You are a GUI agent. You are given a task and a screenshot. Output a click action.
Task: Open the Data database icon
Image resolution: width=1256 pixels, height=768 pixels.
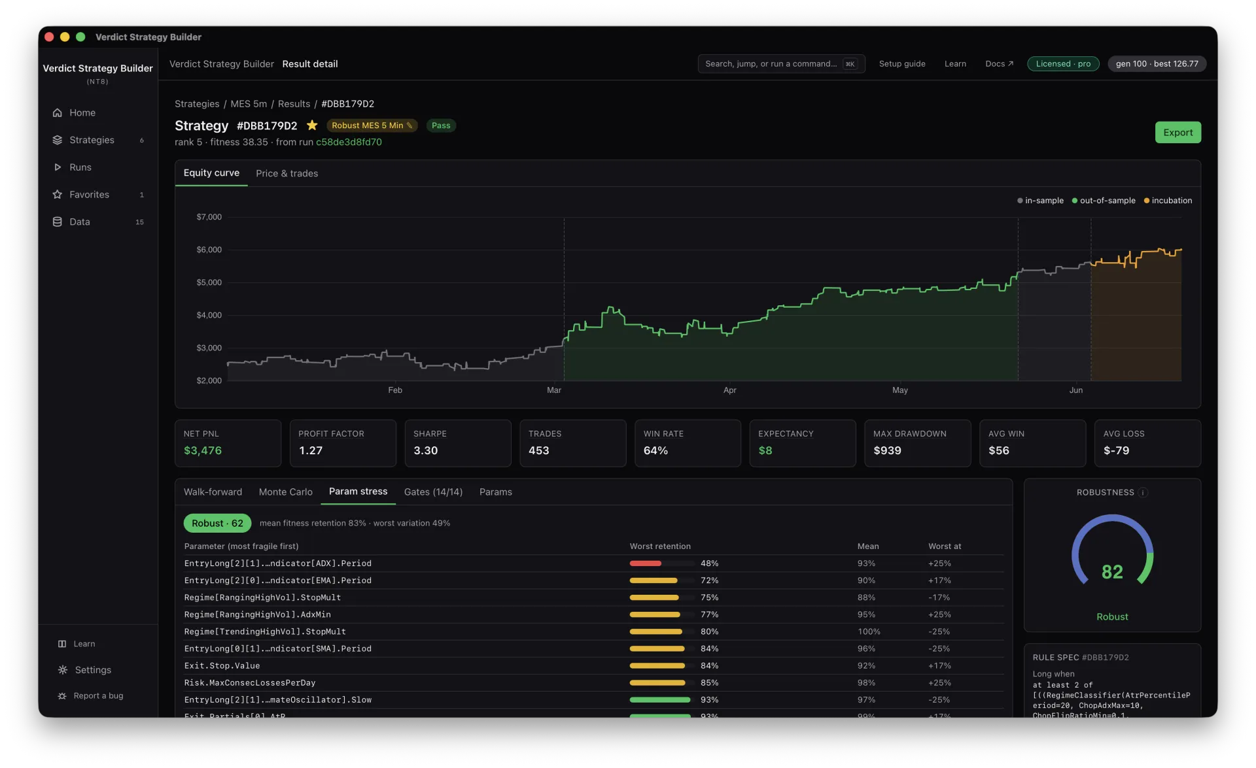[x=58, y=222]
